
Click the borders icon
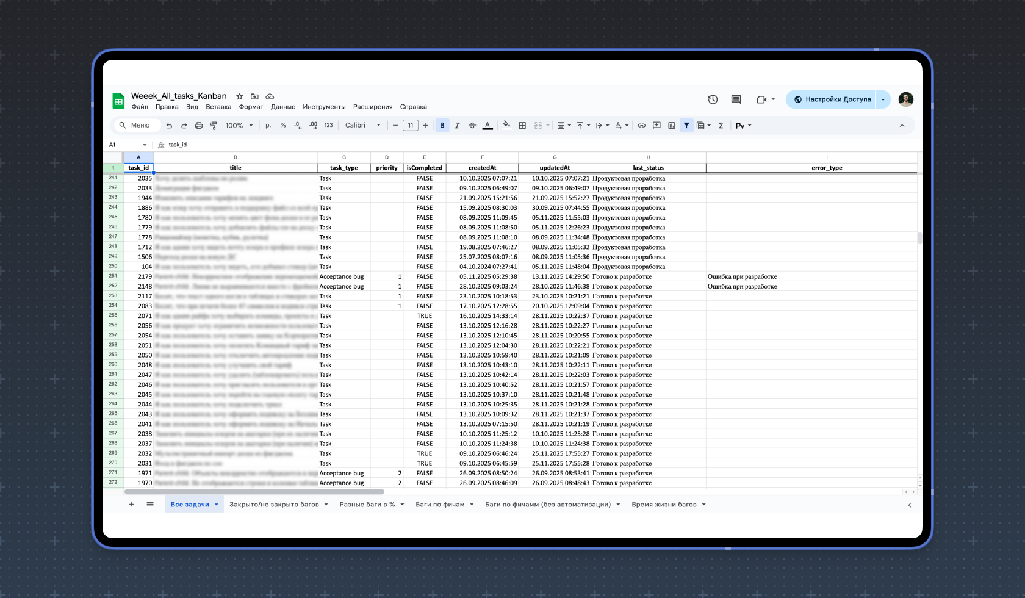pos(522,126)
